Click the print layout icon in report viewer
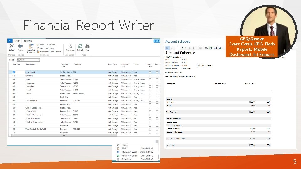The height and width of the screenshot is (169, 301). [x=211, y=48]
